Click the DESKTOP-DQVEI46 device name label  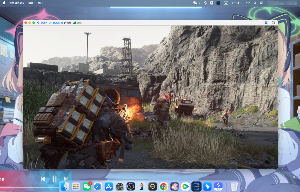[x=52, y=23]
